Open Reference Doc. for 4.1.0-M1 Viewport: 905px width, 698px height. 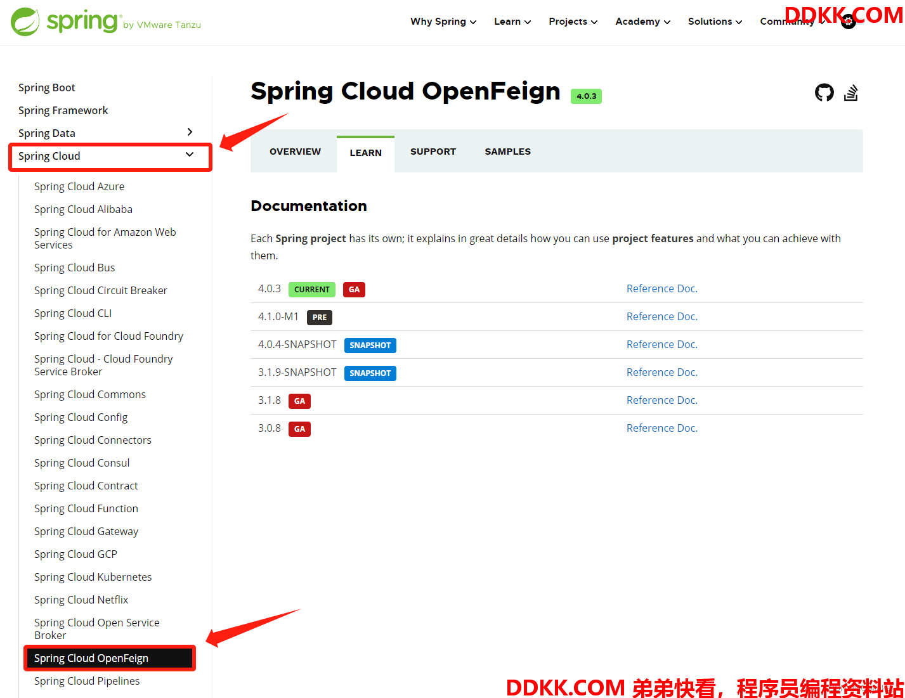(662, 316)
